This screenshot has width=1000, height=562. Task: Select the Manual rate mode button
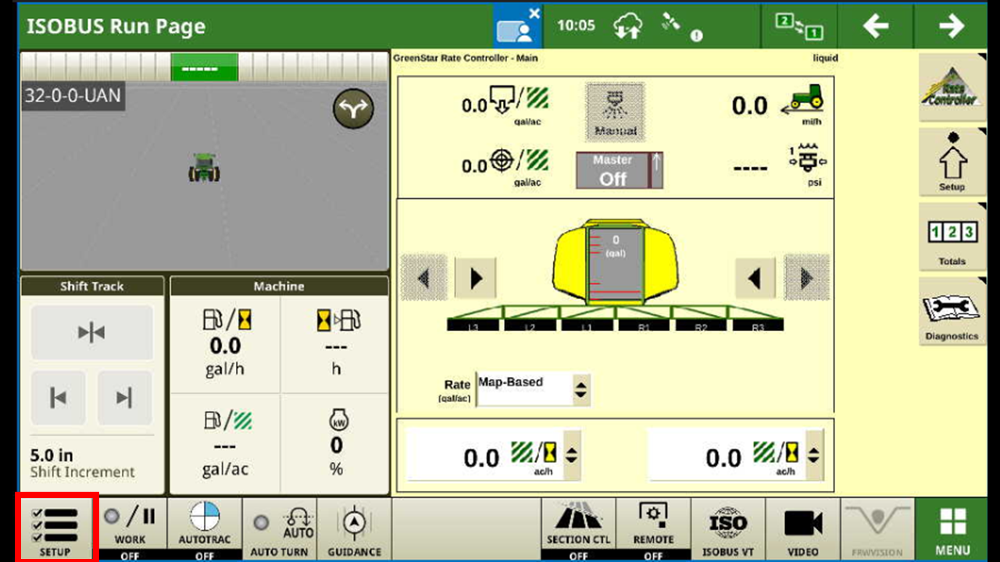[615, 112]
